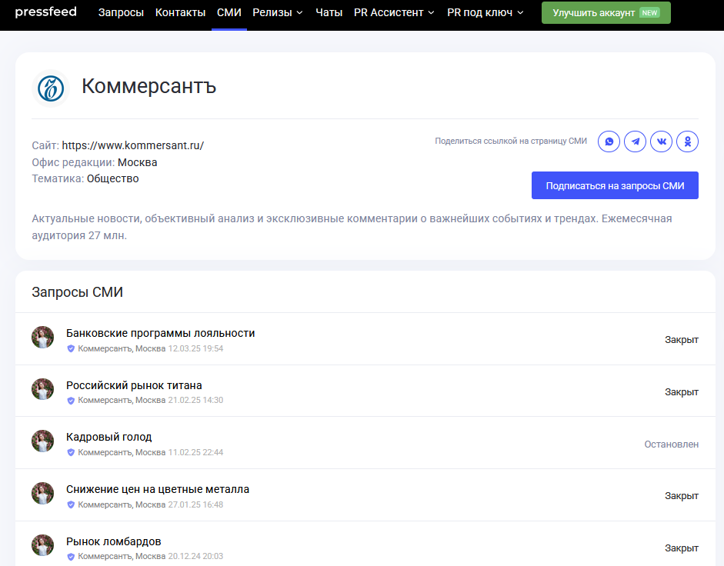The image size is (724, 566).
Task: Share page link via VK icon
Action: point(661,141)
